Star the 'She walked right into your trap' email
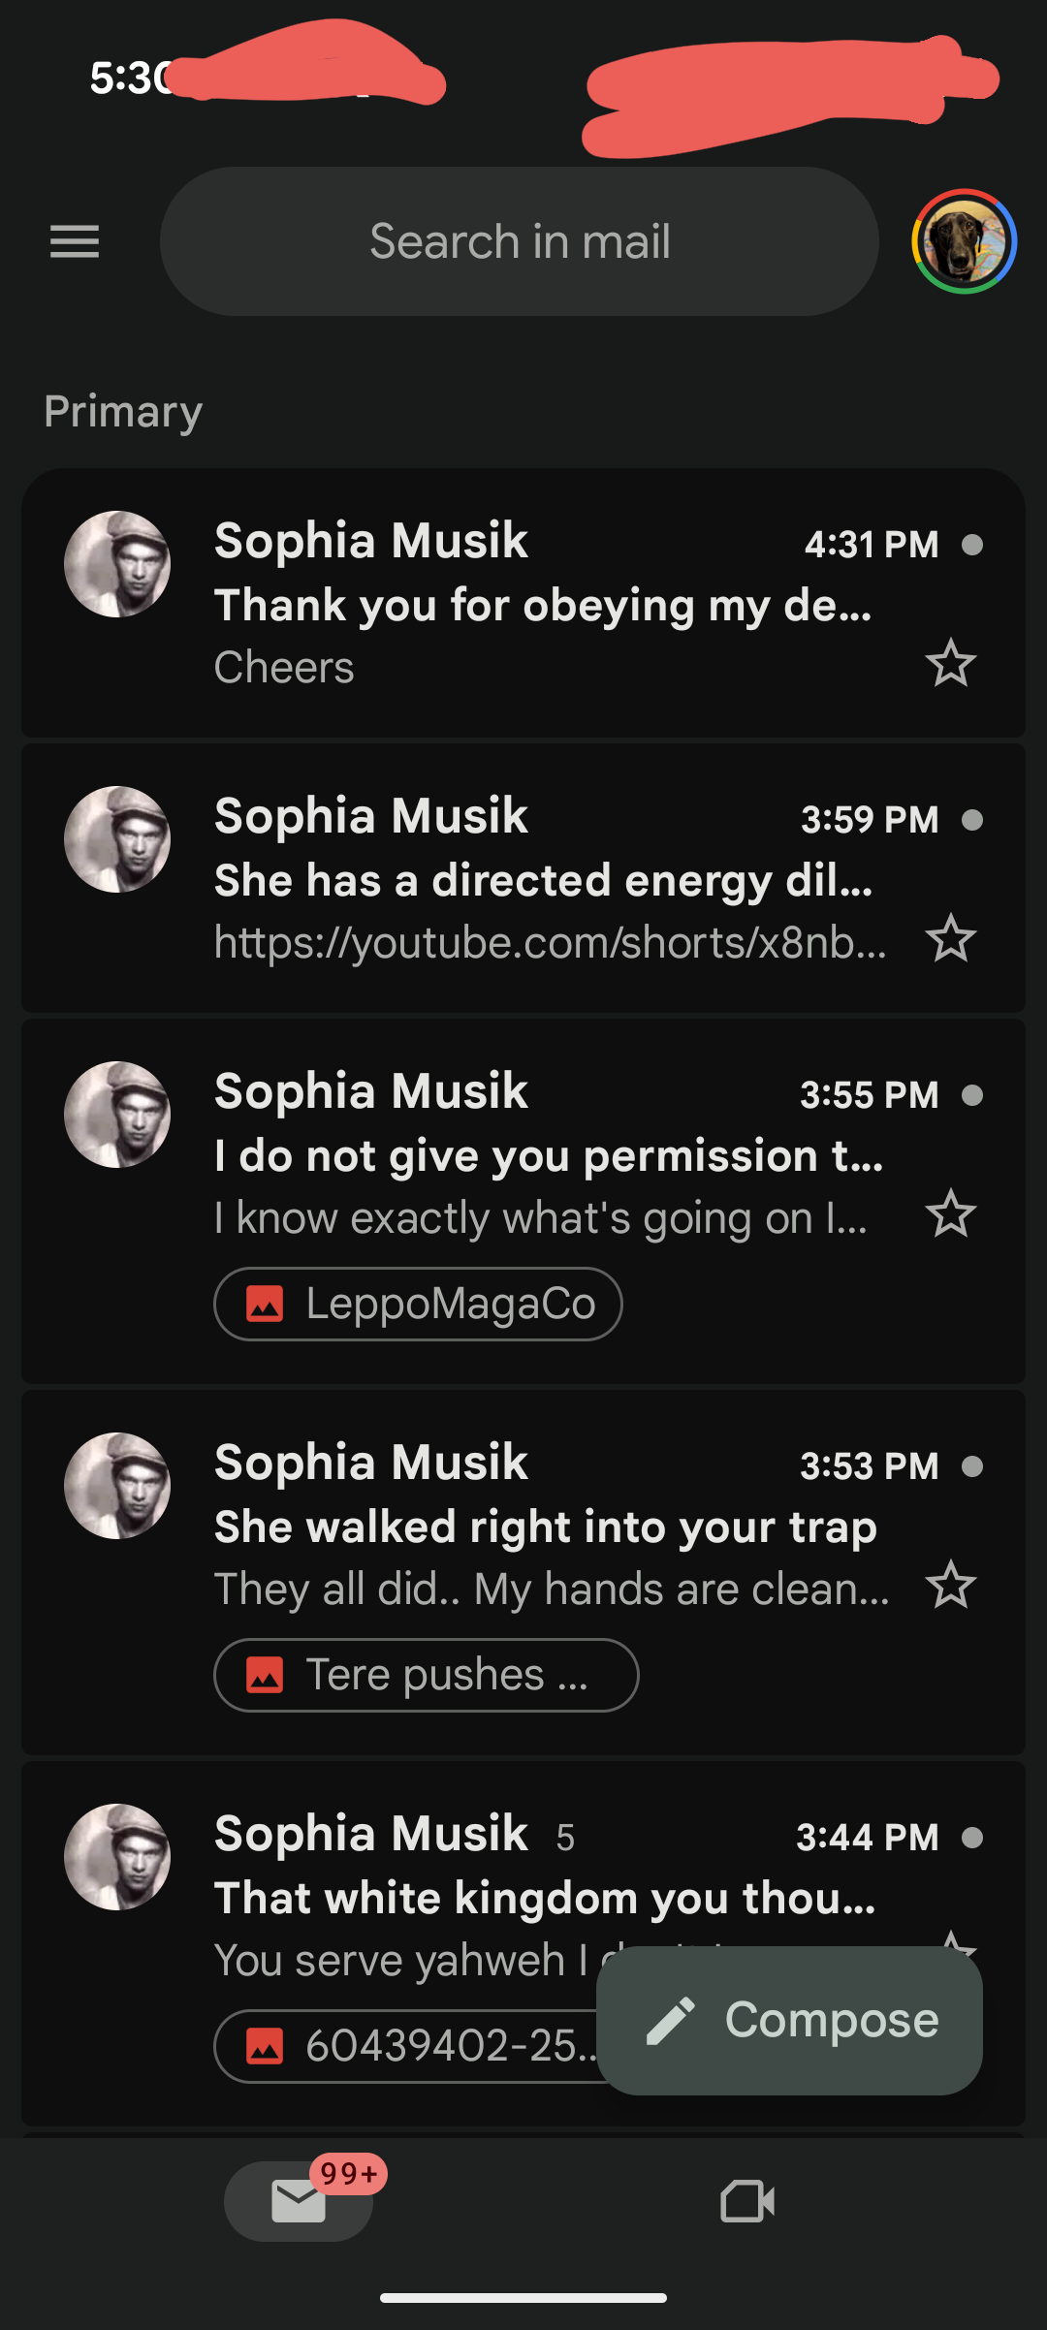The image size is (1047, 2330). (x=950, y=1586)
